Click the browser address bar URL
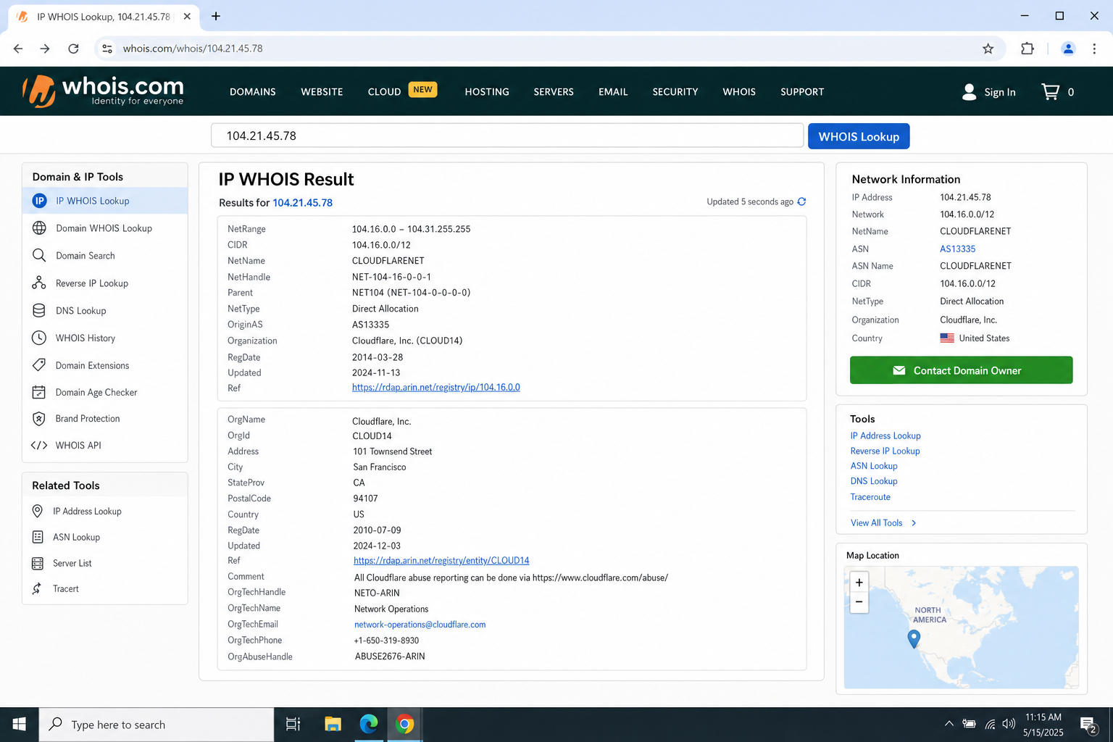 coord(193,49)
